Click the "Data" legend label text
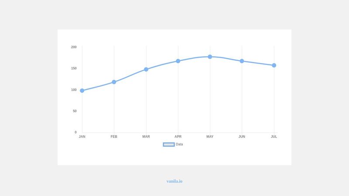Viewport: 349px width, 196px height. tap(179, 144)
